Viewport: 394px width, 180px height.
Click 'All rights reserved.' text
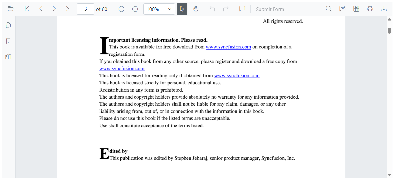tap(283, 21)
